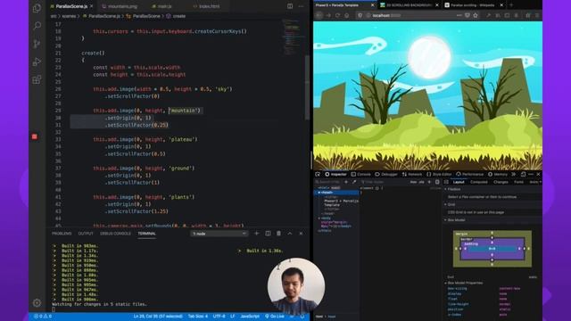The height and width of the screenshot is (321, 571).
Task: Toggle .cls class panel
Action: 422,182
